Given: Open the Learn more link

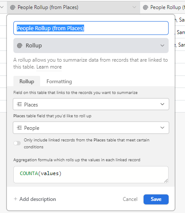Looking at the screenshot, I should click(49, 67).
